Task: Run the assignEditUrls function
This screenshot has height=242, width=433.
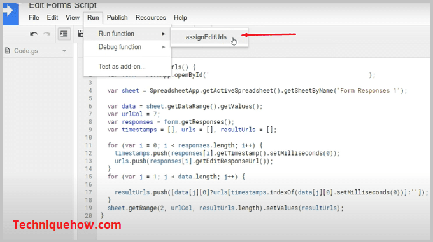Action: [x=209, y=37]
